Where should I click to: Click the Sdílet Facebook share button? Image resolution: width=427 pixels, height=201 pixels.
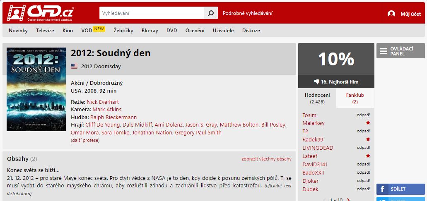pyautogui.click(x=400, y=189)
